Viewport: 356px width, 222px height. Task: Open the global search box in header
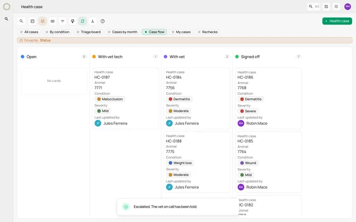(314, 7)
